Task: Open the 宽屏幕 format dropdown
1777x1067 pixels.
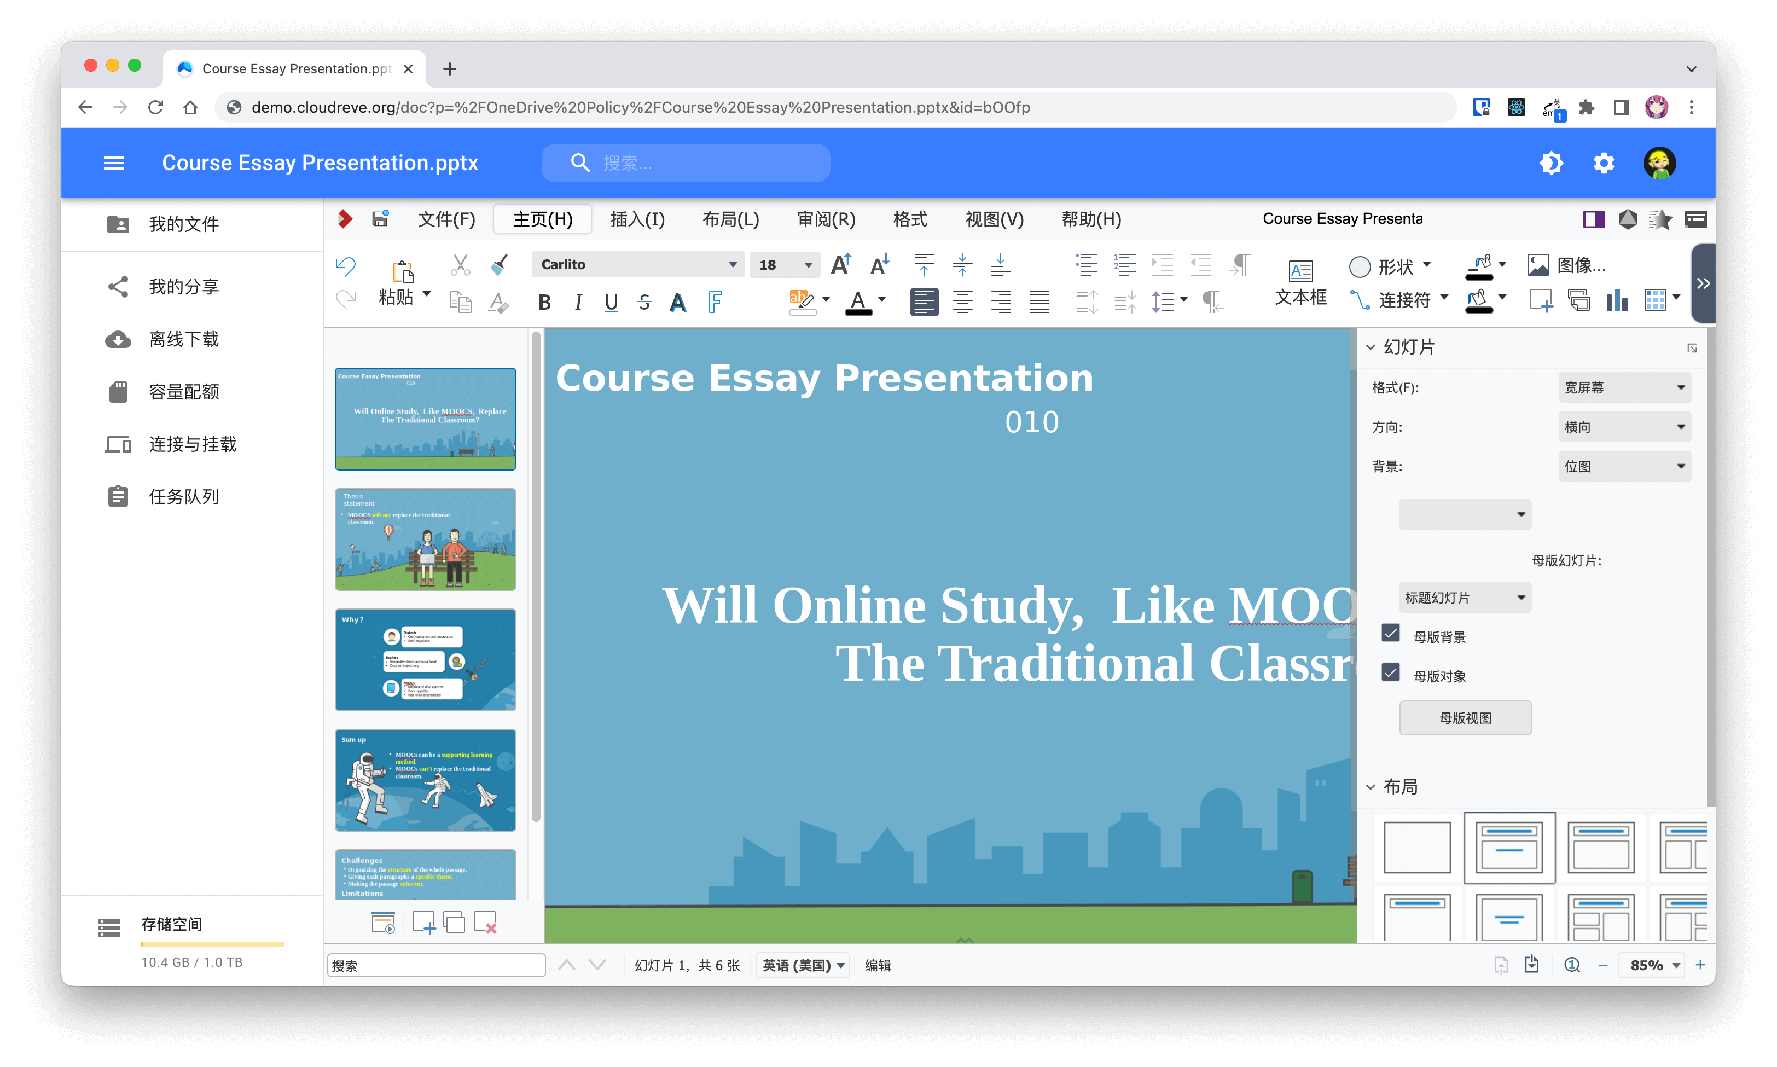Action: (1623, 387)
